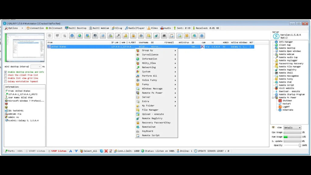The image size is (311, 175).
Task: Click the Multi Desktop toolbar item
Action: (x=76, y=28)
